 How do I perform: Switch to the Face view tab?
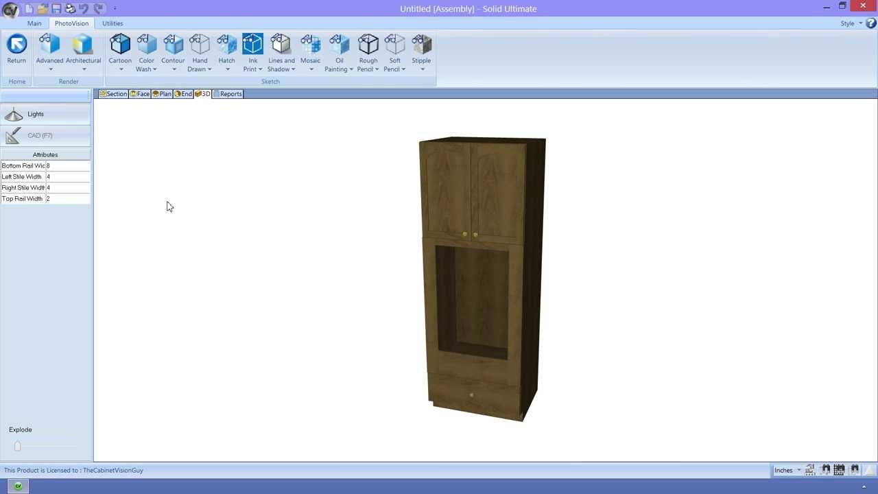[140, 94]
